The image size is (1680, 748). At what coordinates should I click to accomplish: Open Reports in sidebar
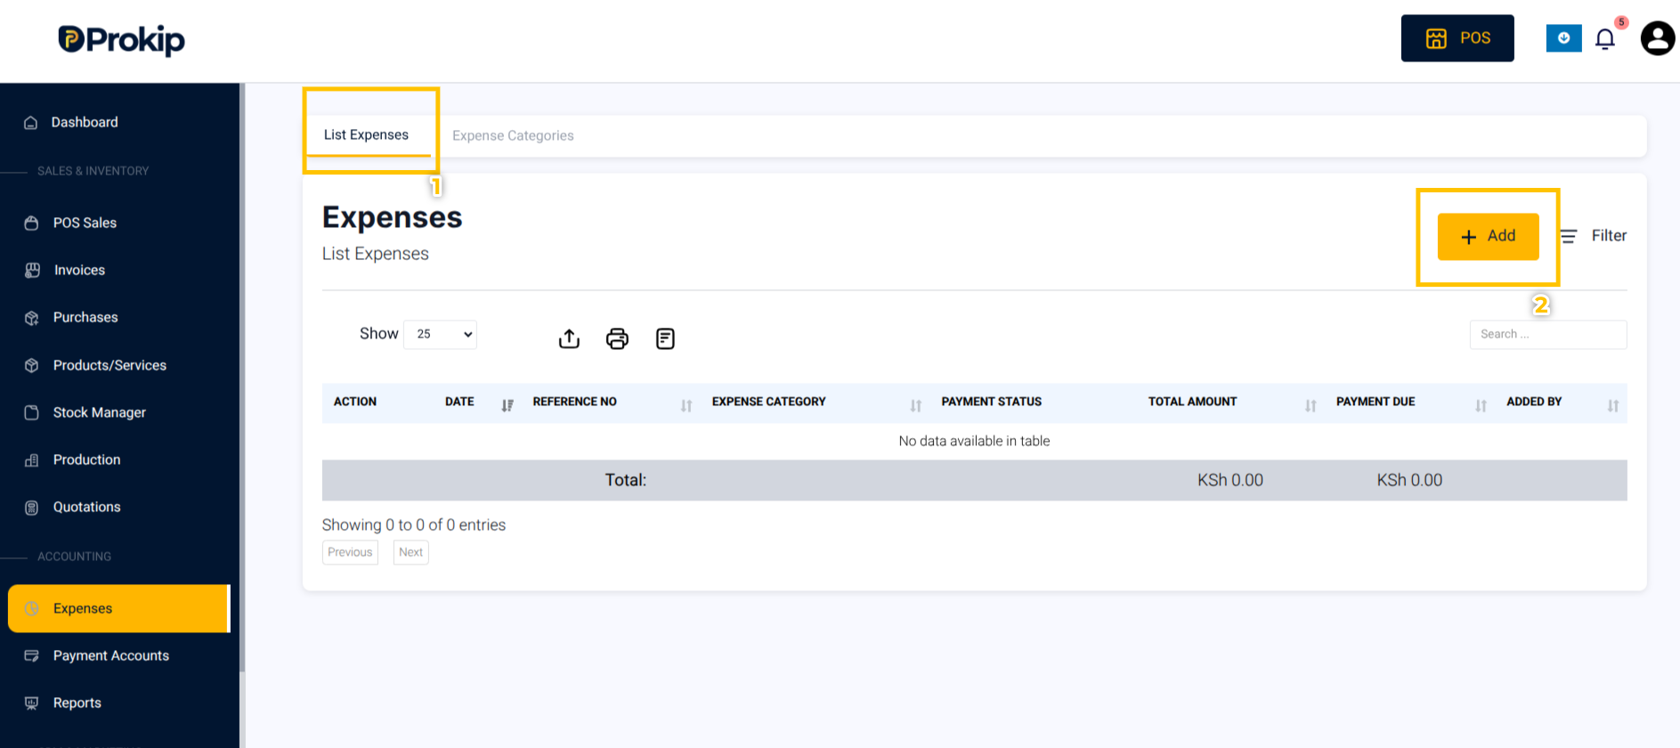[77, 703]
